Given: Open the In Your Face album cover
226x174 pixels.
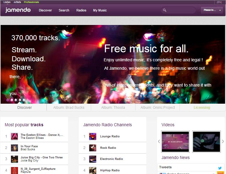Looking at the screenshot, I should [x=14, y=148].
